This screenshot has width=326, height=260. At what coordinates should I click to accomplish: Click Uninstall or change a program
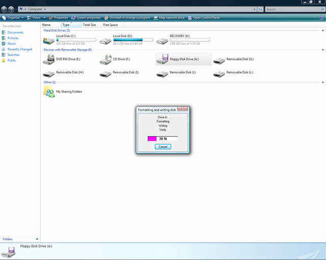pos(128,18)
